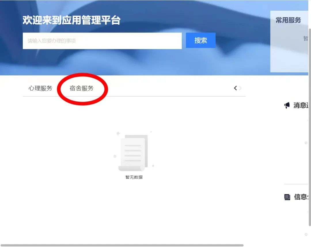The height and width of the screenshot is (247, 311).
Task: Click the megaphone icon beside 消息
Action: tap(287, 106)
